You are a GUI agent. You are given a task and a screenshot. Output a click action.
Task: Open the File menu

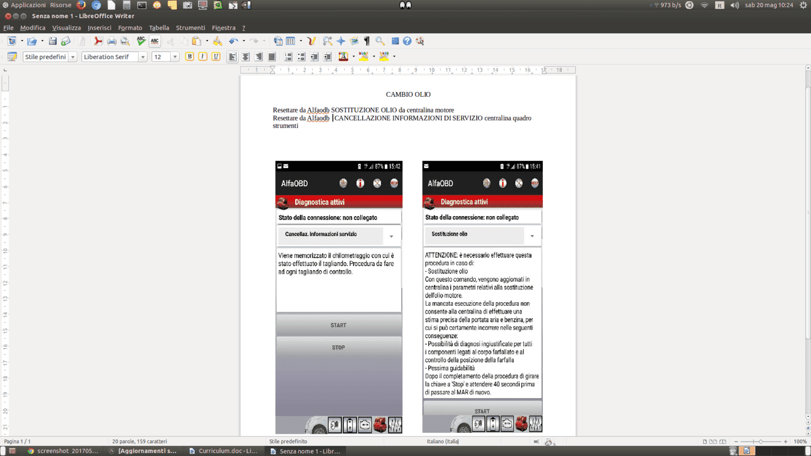[x=8, y=28]
